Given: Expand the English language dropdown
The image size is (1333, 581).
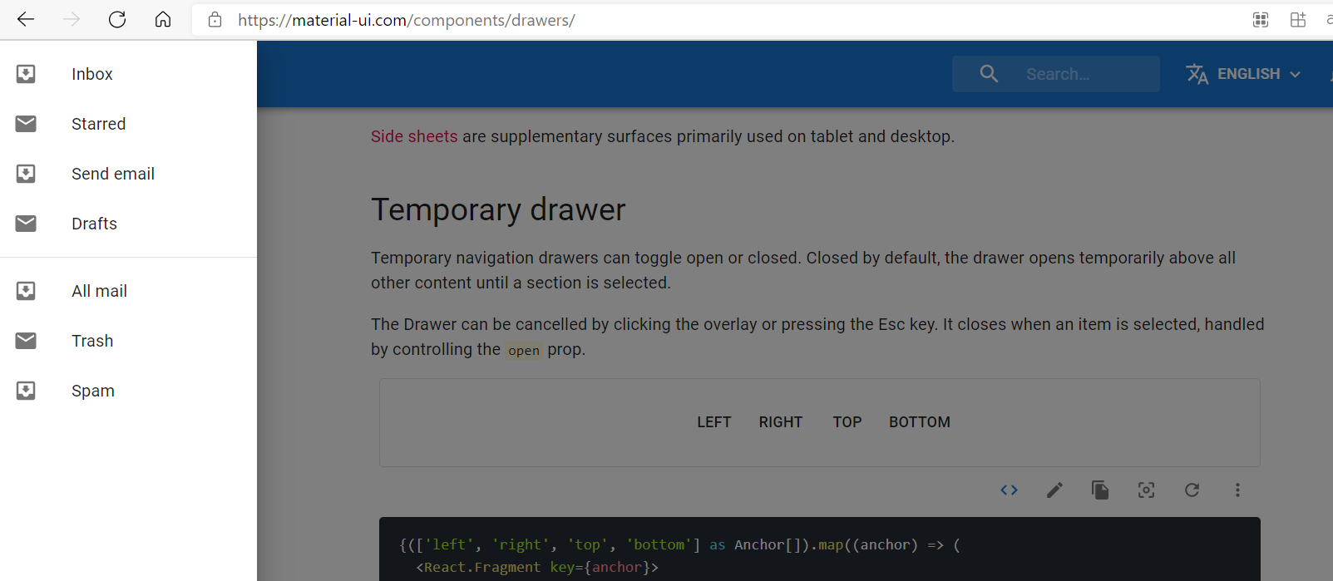Looking at the screenshot, I should pyautogui.click(x=1243, y=74).
